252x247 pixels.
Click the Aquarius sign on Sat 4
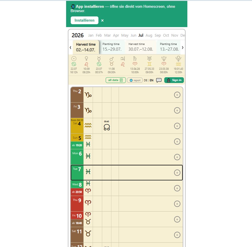tap(88, 125)
